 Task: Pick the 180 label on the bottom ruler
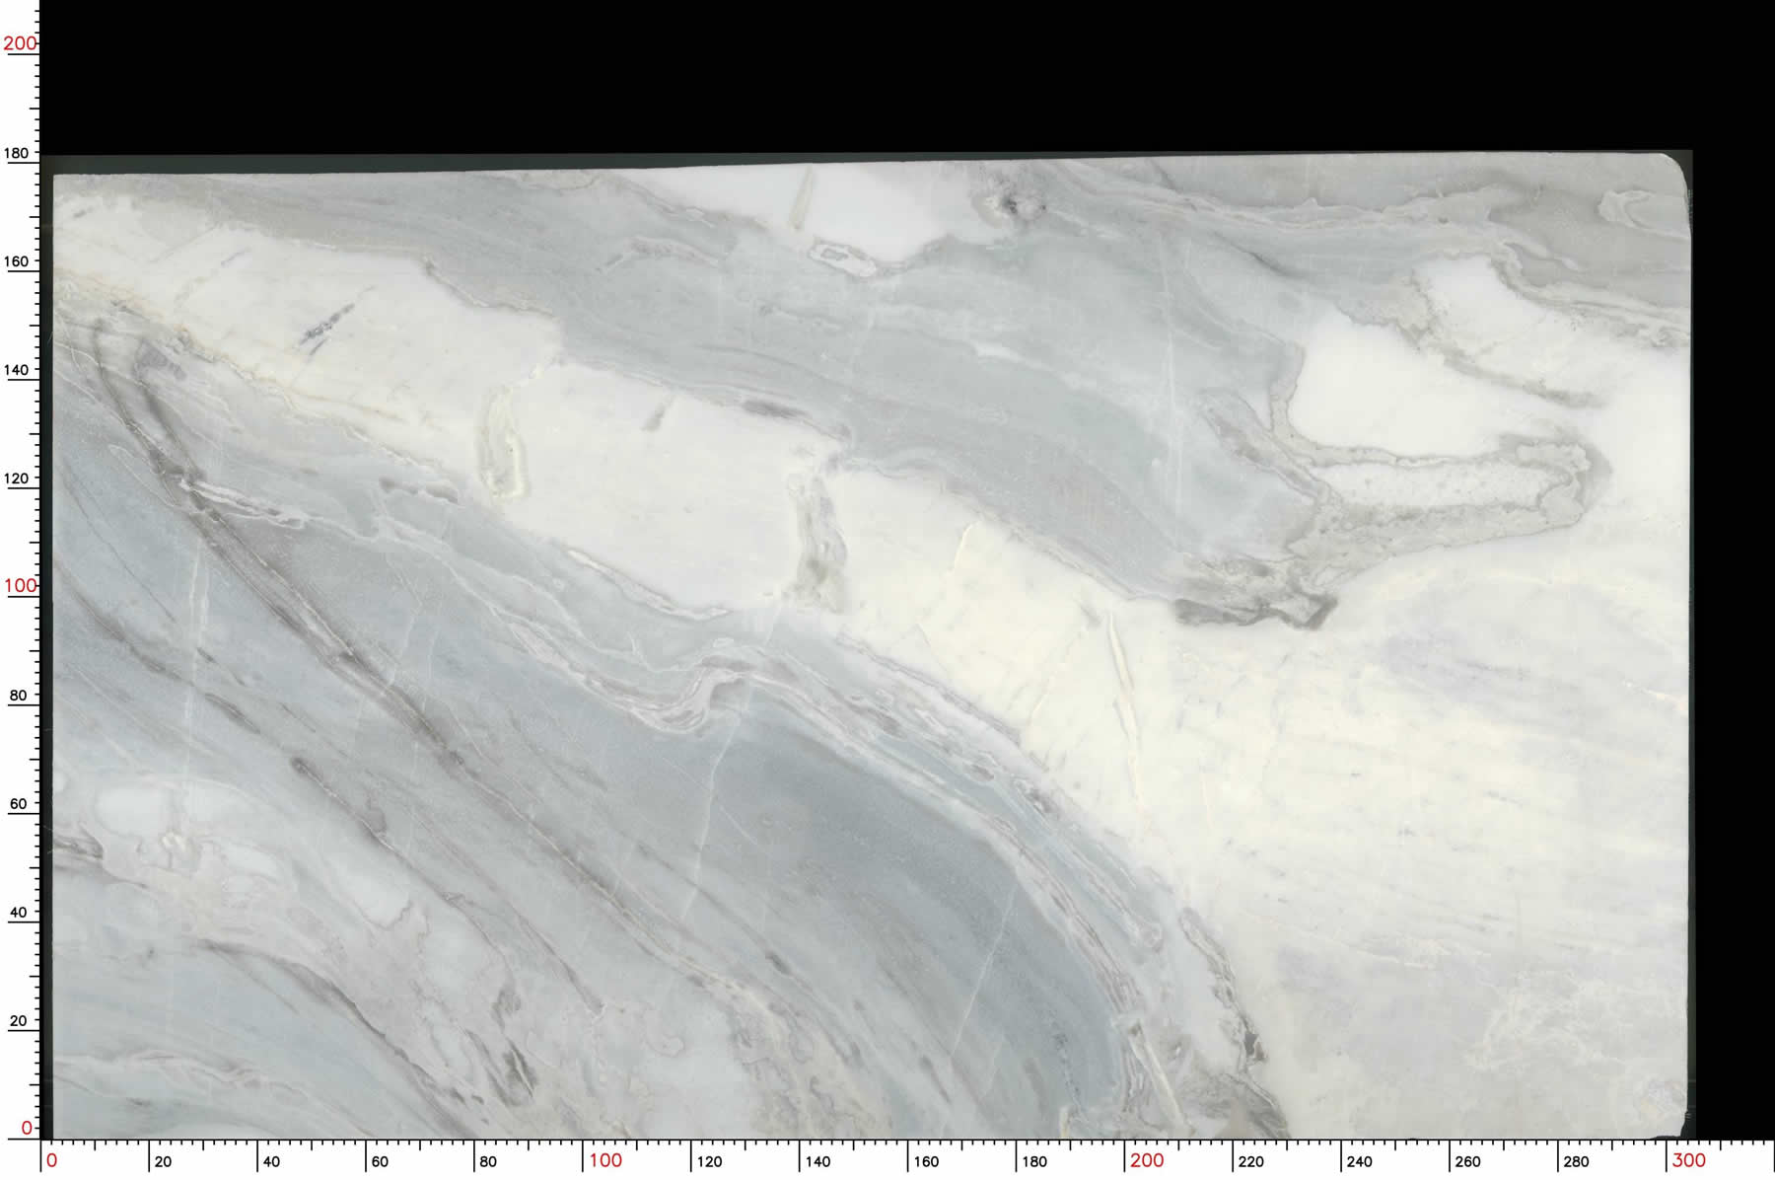tap(1034, 1162)
